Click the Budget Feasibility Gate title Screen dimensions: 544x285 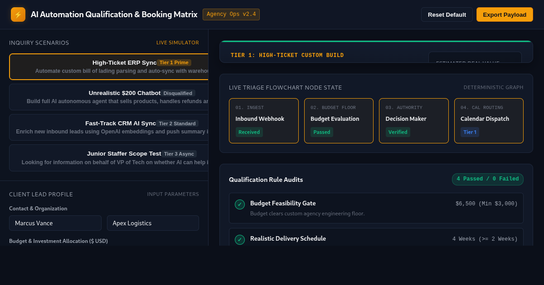click(283, 204)
